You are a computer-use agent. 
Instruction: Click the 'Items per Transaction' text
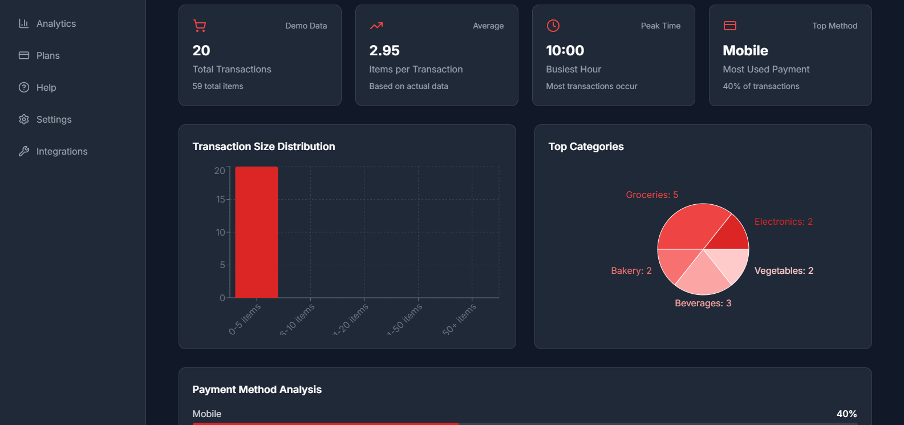tap(416, 70)
